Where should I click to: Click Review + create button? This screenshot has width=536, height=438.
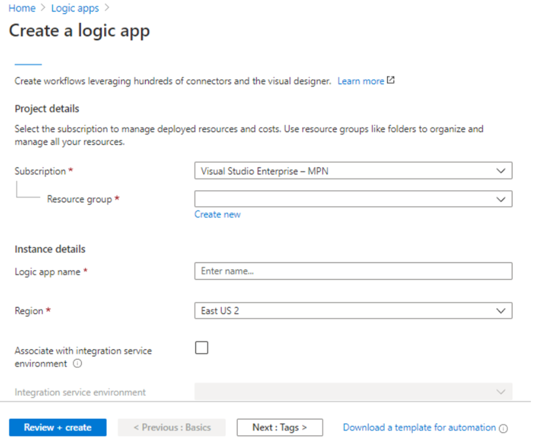(x=58, y=427)
